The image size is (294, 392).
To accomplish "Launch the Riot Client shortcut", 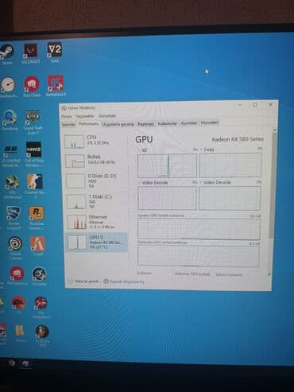I will (x=32, y=87).
